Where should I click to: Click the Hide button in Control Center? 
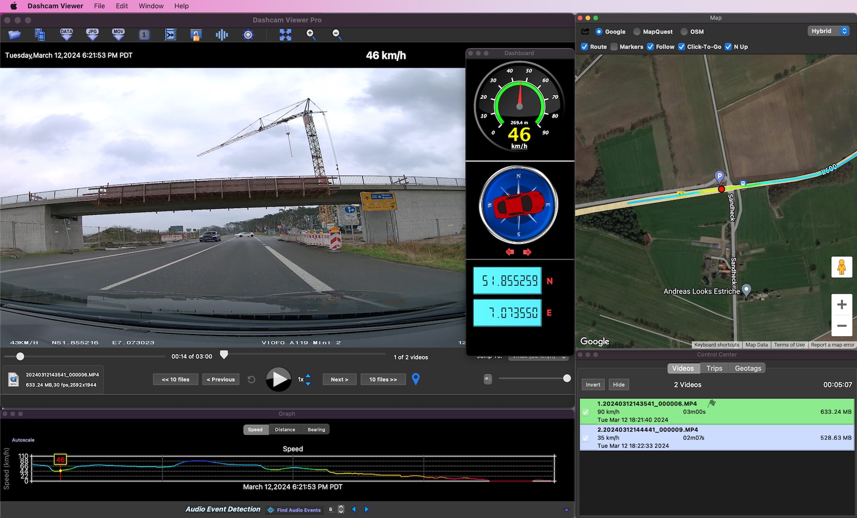point(619,385)
